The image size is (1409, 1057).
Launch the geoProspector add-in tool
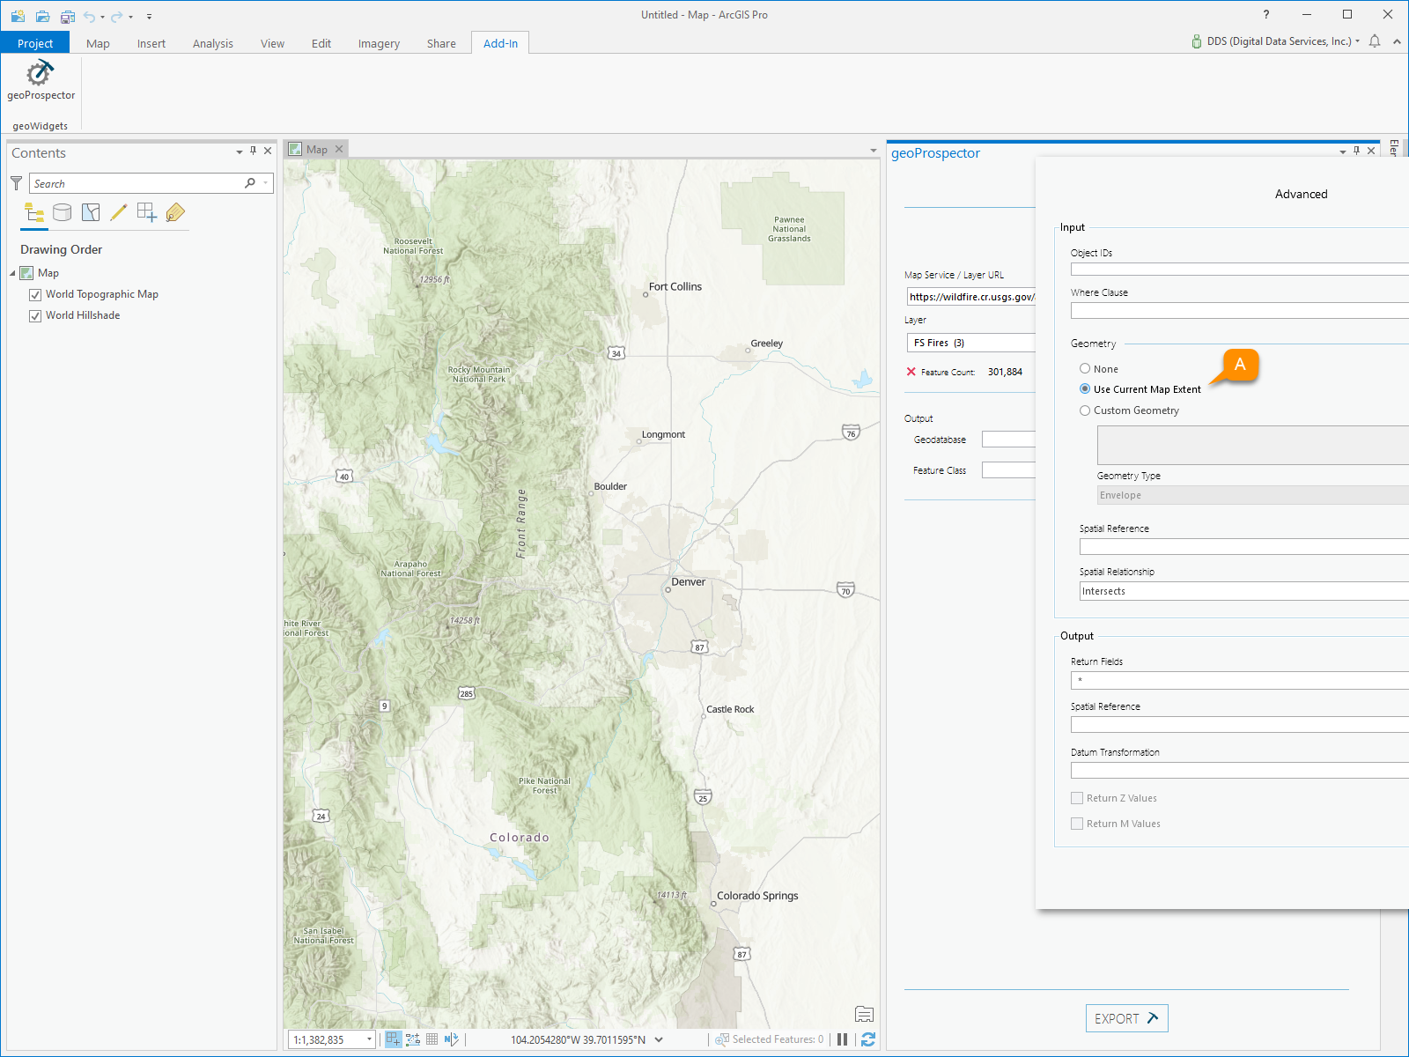click(x=41, y=81)
